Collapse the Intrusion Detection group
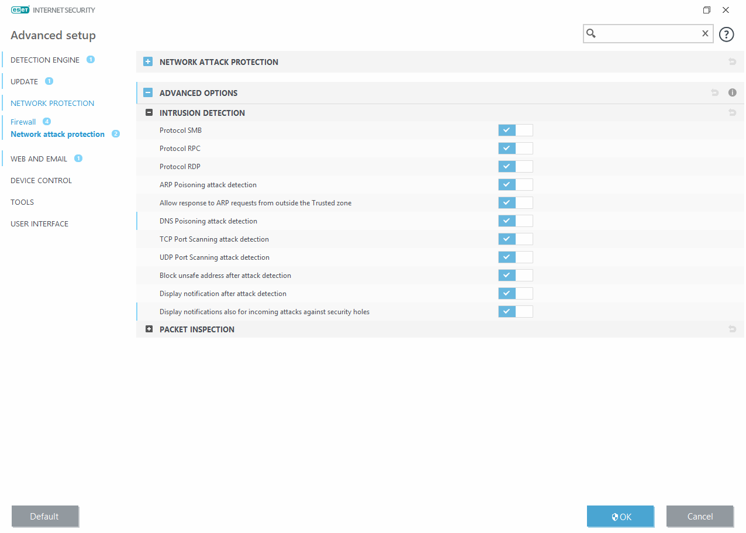 tap(149, 113)
